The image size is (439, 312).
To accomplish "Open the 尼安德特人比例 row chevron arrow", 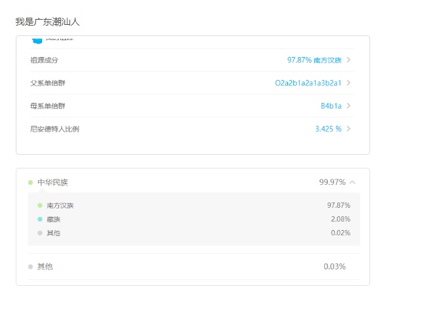I will (x=348, y=128).
